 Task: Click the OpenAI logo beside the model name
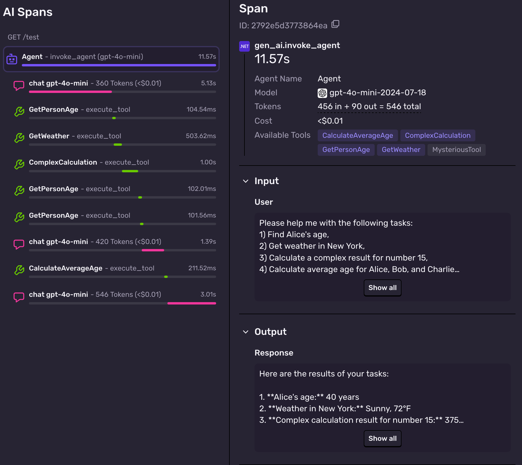coord(322,93)
